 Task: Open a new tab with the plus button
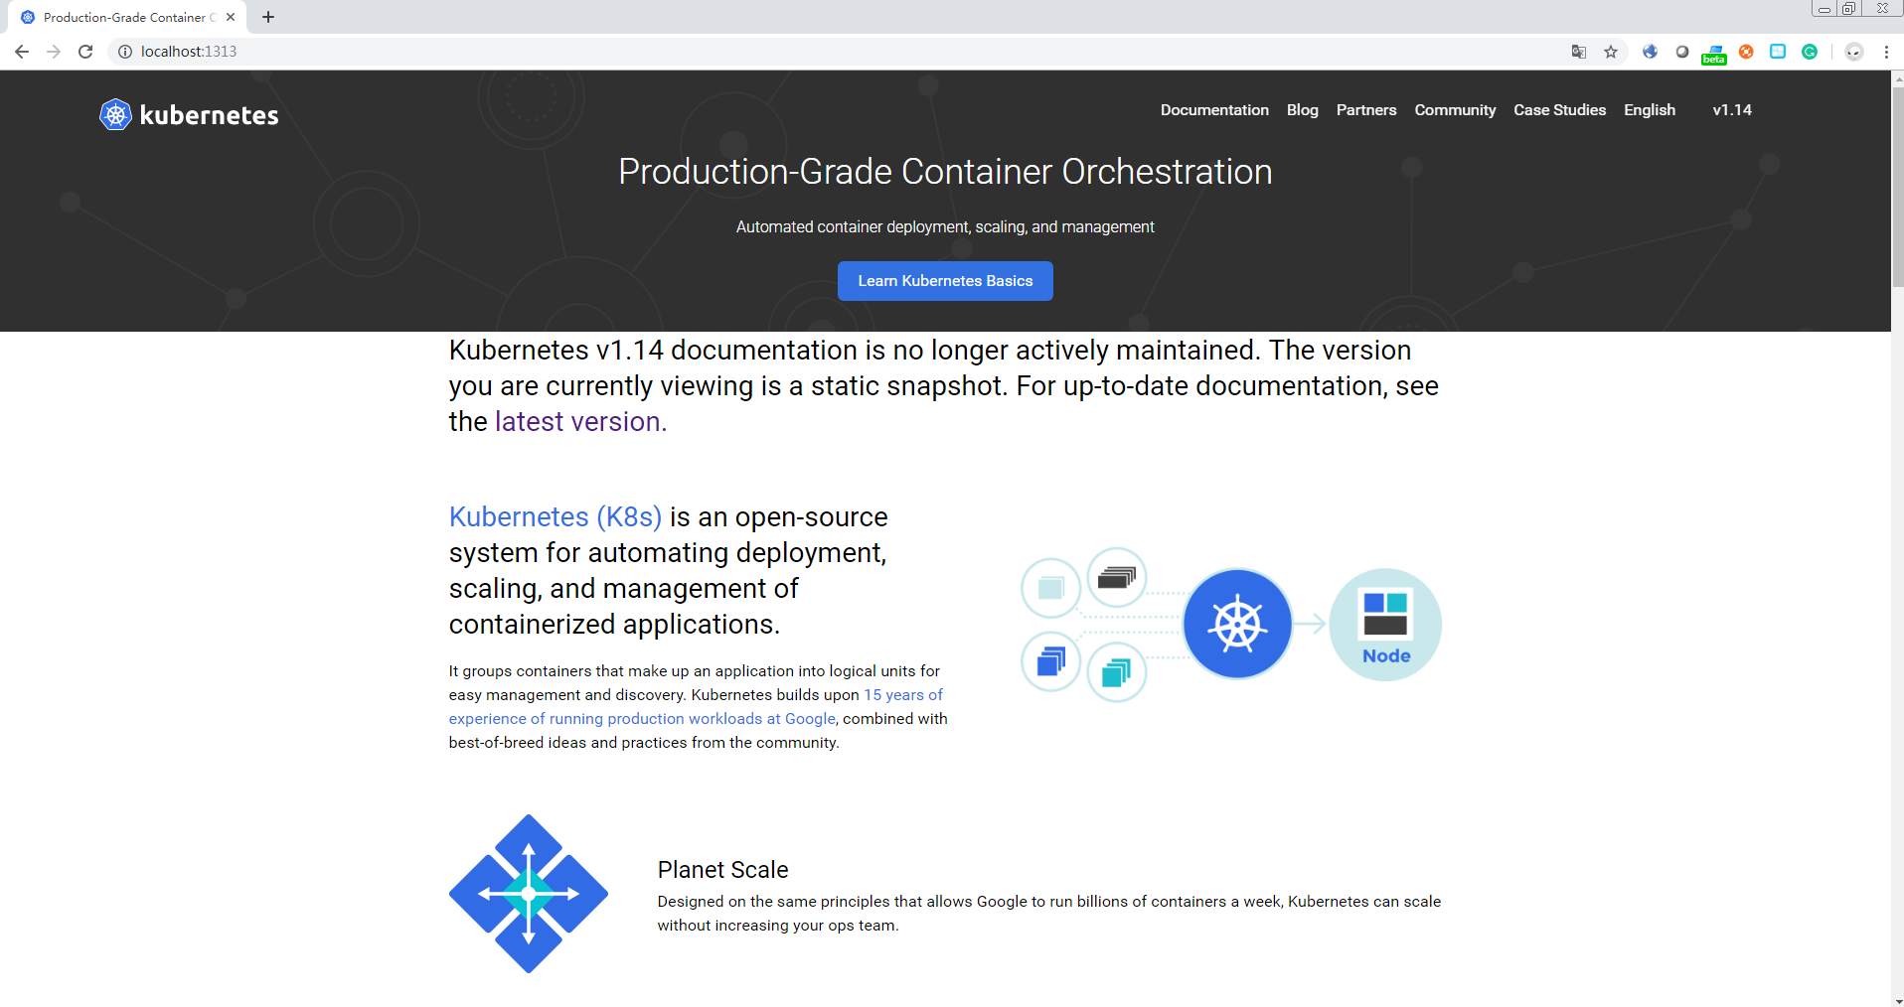pos(268,17)
